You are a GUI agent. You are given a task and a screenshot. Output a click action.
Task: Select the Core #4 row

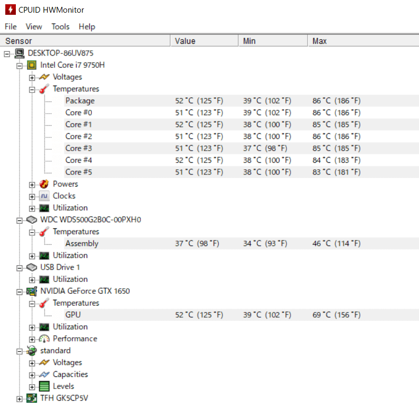pyautogui.click(x=241, y=160)
